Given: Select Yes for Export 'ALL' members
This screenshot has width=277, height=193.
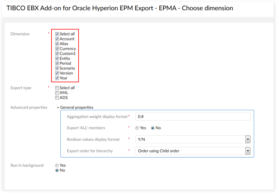Looking at the screenshot, I should (137, 128).
